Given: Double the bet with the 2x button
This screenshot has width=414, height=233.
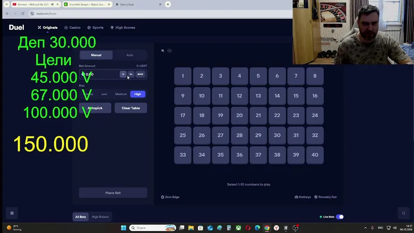Looking at the screenshot, I should tap(131, 74).
